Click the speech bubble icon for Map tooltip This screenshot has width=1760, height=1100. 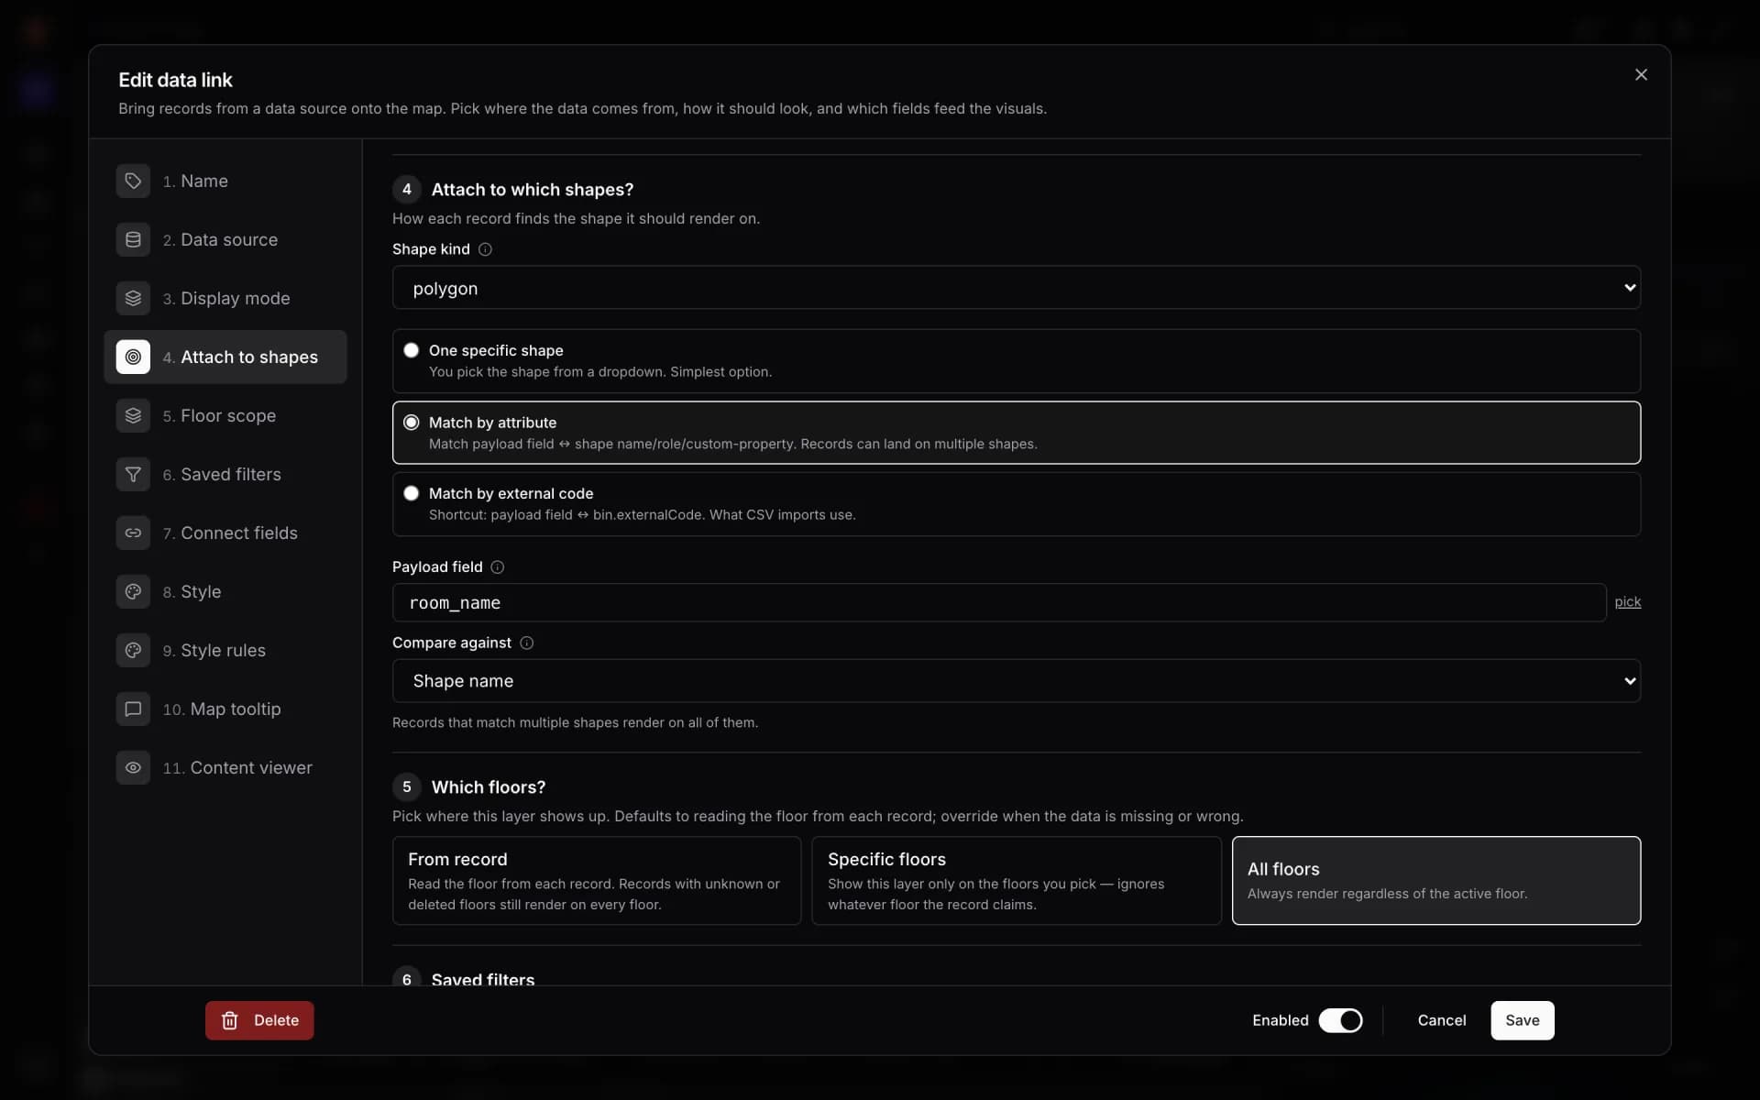133,709
